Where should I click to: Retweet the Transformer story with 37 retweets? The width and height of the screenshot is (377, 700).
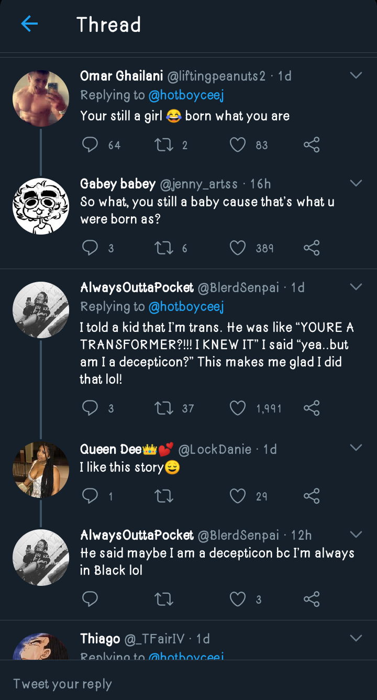(x=164, y=408)
